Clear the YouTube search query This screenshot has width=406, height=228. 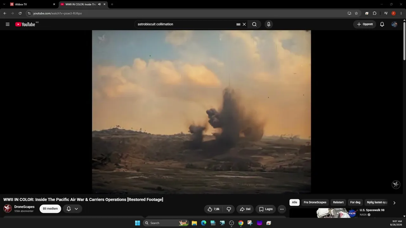pos(244,24)
